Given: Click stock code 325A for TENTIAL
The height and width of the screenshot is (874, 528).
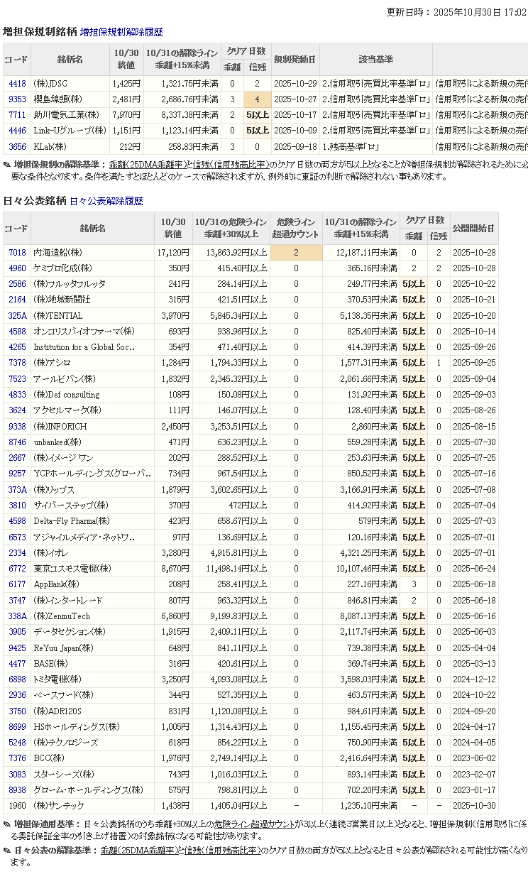Looking at the screenshot, I should [17, 316].
